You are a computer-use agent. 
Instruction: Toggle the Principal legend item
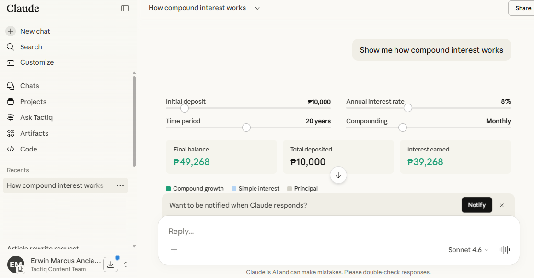[302, 189]
